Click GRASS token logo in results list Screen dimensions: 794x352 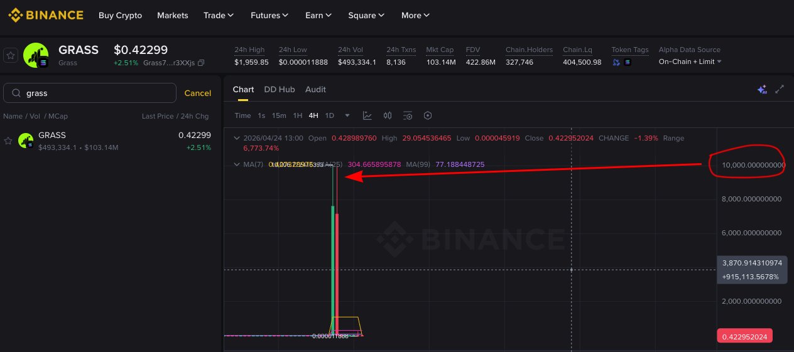coord(26,141)
